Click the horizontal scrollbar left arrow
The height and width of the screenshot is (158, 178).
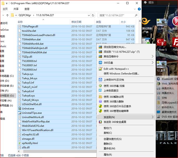(19, 151)
